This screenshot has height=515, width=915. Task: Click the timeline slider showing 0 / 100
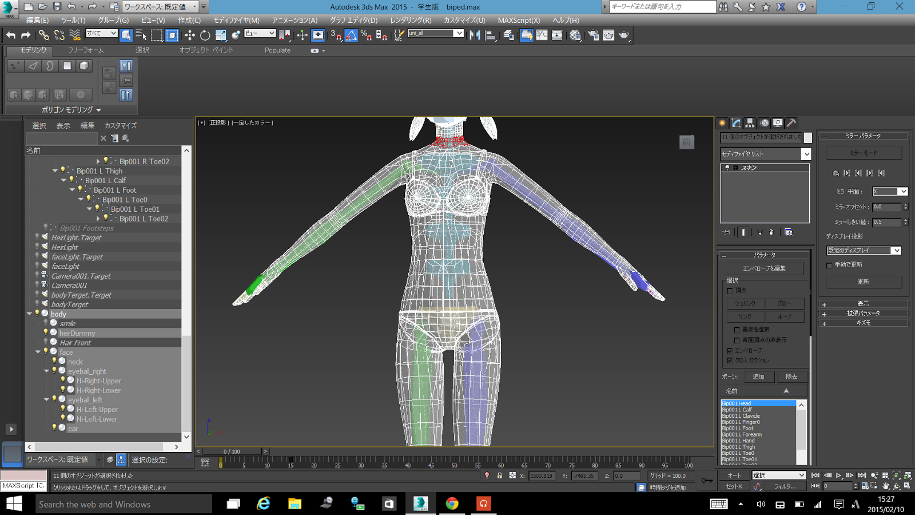(233, 451)
